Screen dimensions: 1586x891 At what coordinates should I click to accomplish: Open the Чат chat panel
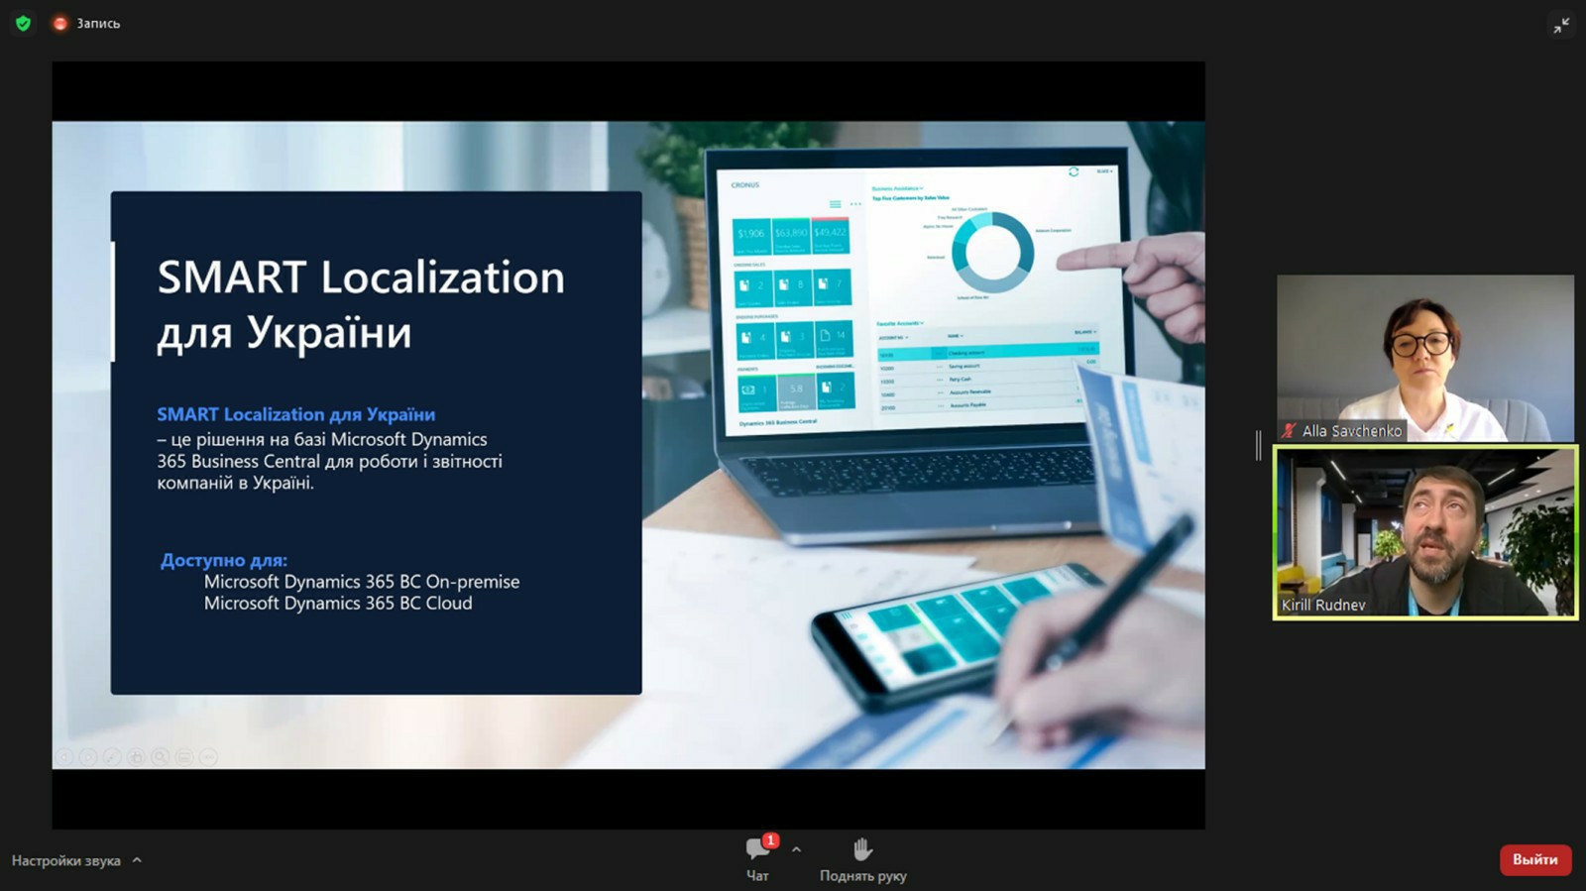coord(757,858)
